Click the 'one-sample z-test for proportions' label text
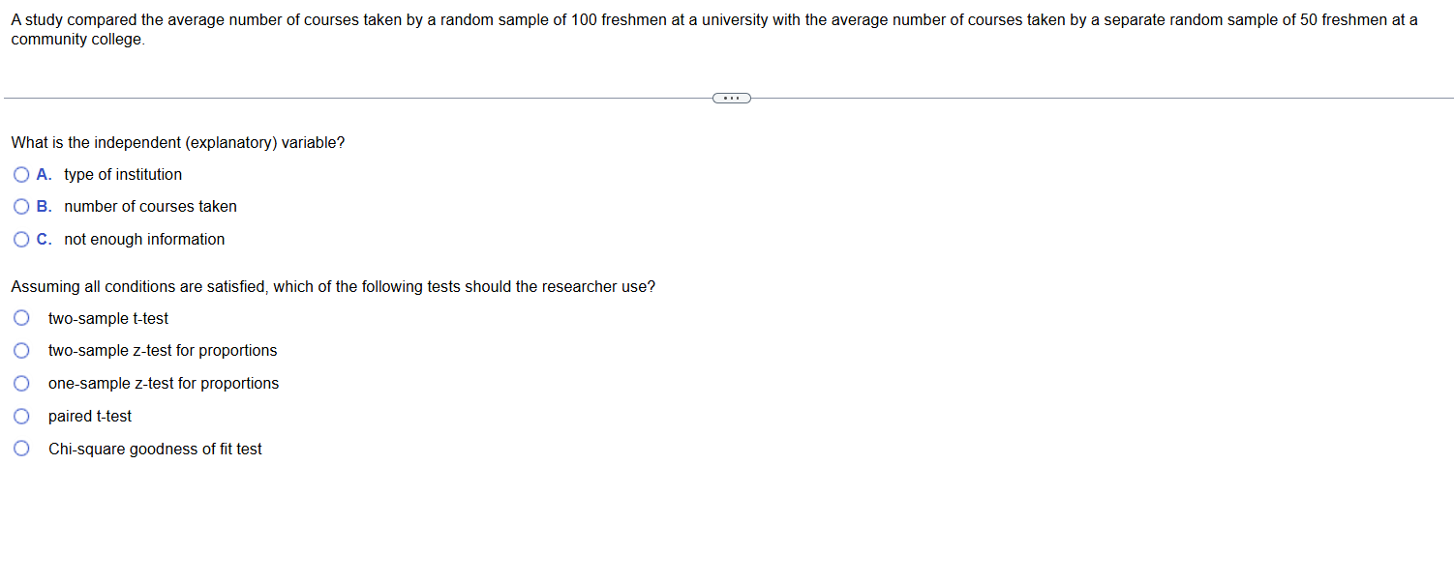This screenshot has height=581, width=1454. pyautogui.click(x=164, y=384)
